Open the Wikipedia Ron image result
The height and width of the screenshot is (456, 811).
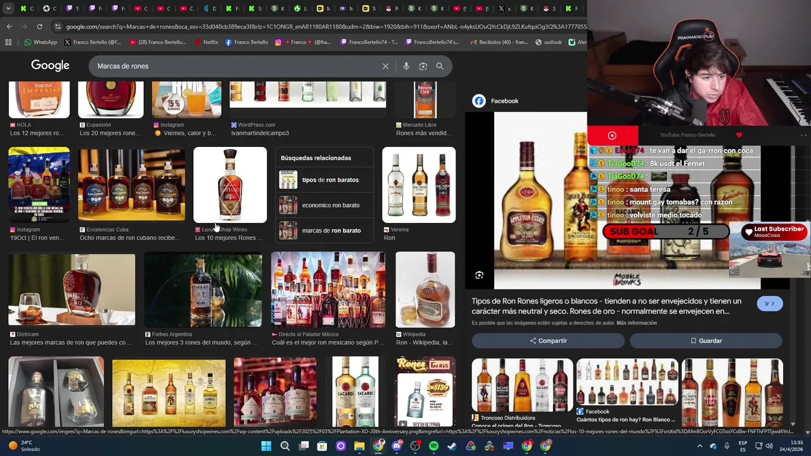[x=425, y=289]
